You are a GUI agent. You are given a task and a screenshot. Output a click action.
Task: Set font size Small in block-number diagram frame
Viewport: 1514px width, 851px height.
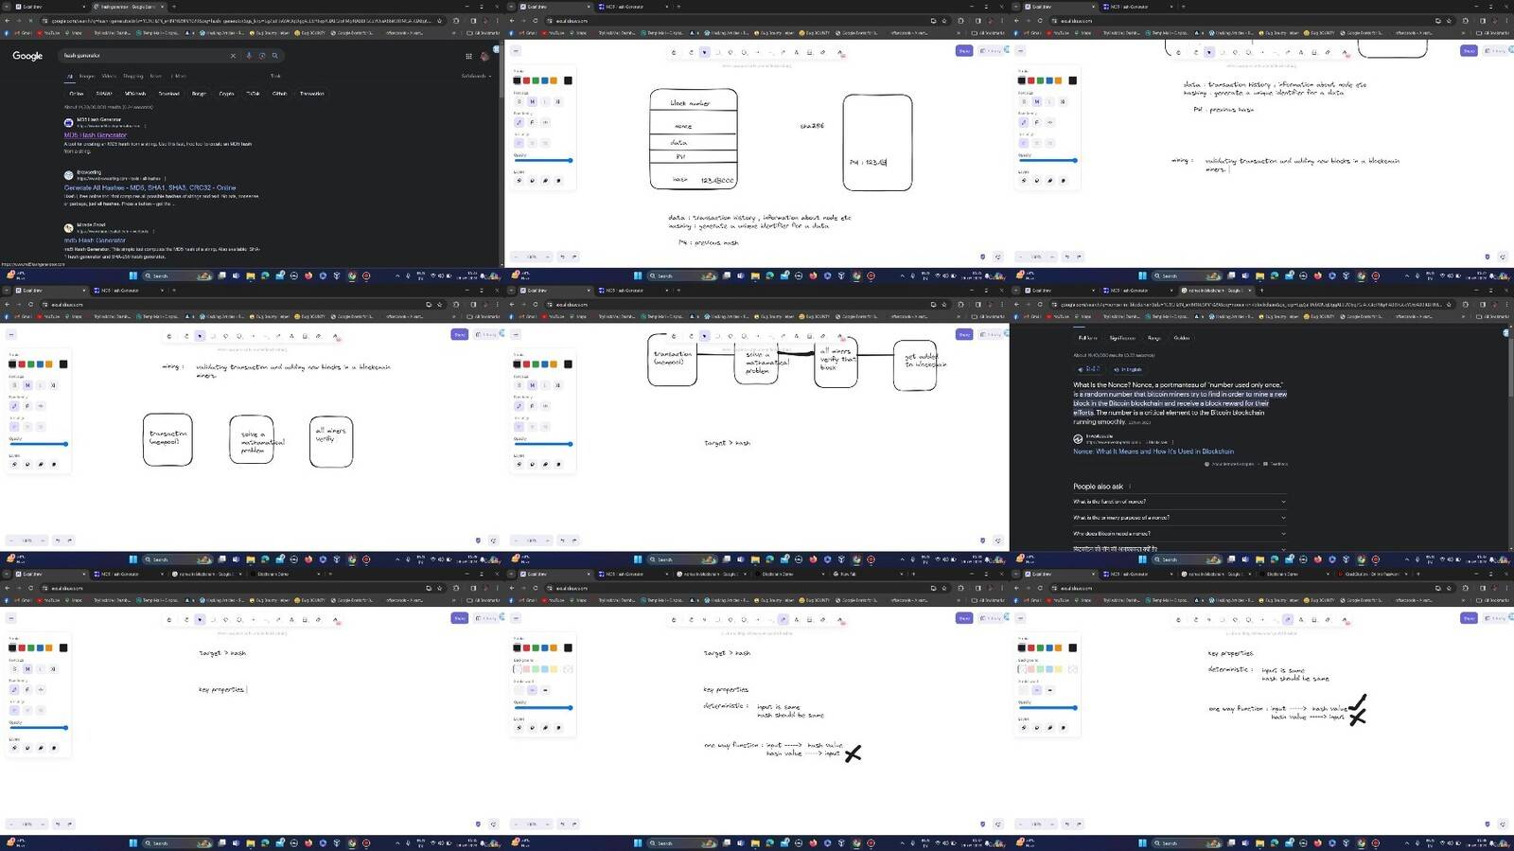point(519,101)
